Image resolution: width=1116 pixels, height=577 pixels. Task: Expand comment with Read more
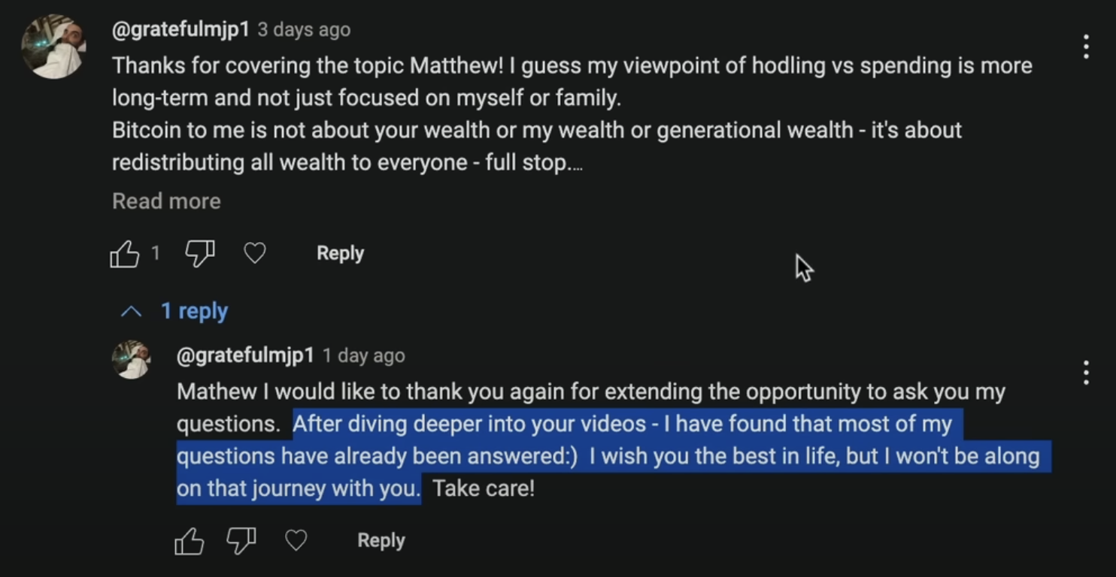click(x=166, y=201)
